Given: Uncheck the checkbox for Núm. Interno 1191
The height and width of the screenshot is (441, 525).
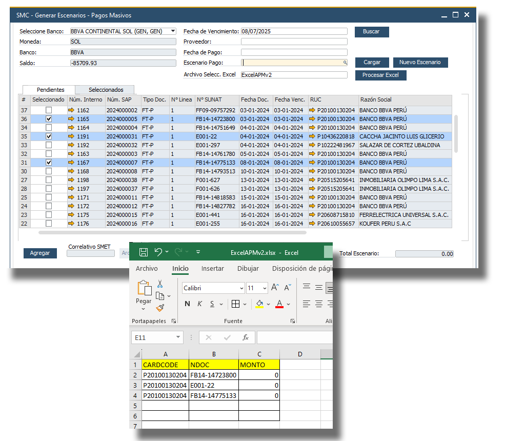Looking at the screenshot, I should coord(49,136).
